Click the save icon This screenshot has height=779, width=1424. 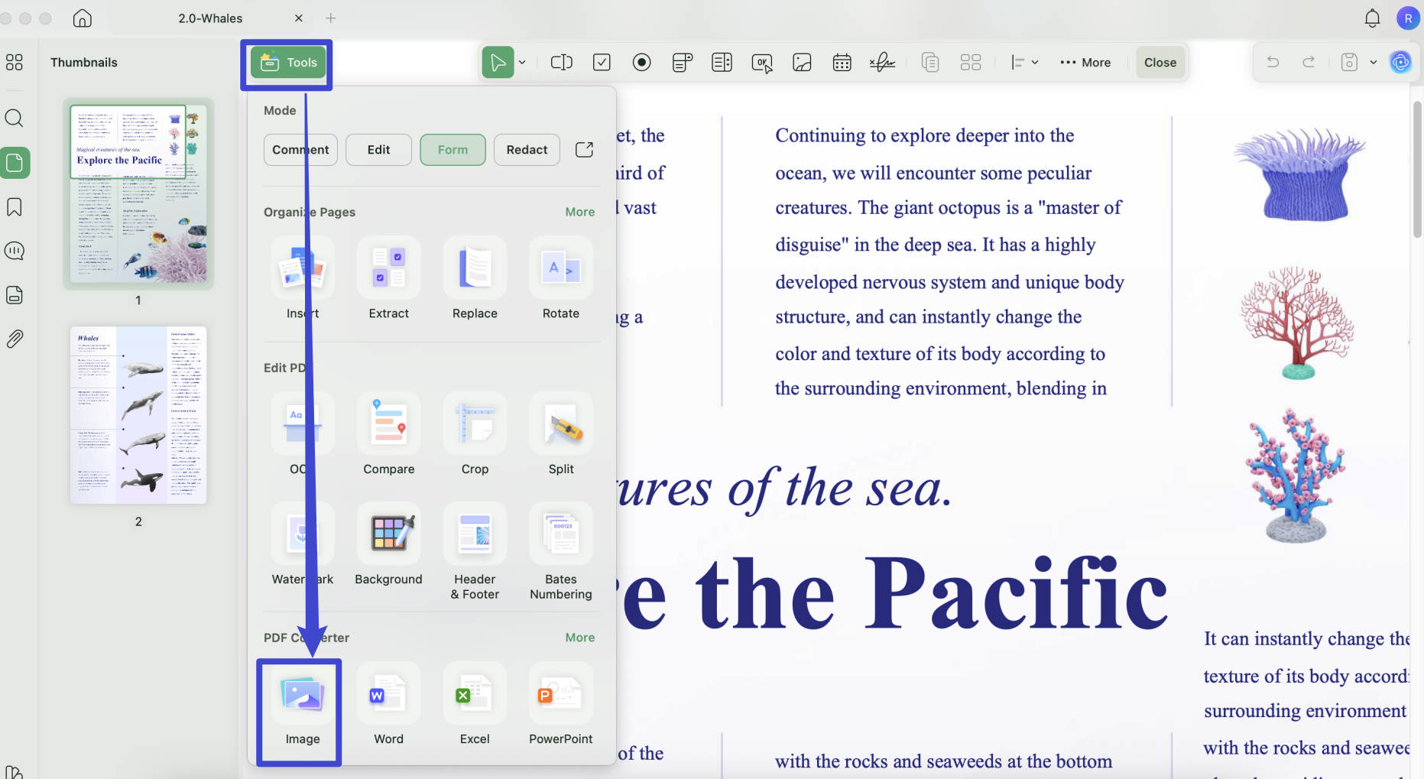tap(1349, 63)
